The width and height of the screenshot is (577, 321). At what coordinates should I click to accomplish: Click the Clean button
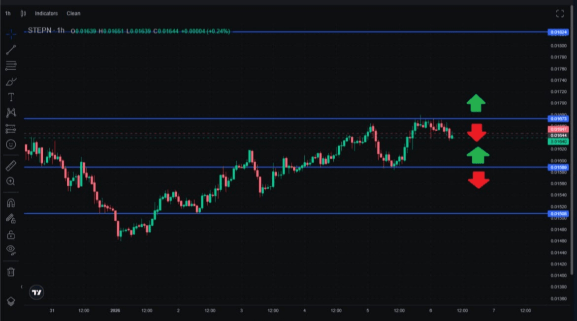pyautogui.click(x=73, y=13)
